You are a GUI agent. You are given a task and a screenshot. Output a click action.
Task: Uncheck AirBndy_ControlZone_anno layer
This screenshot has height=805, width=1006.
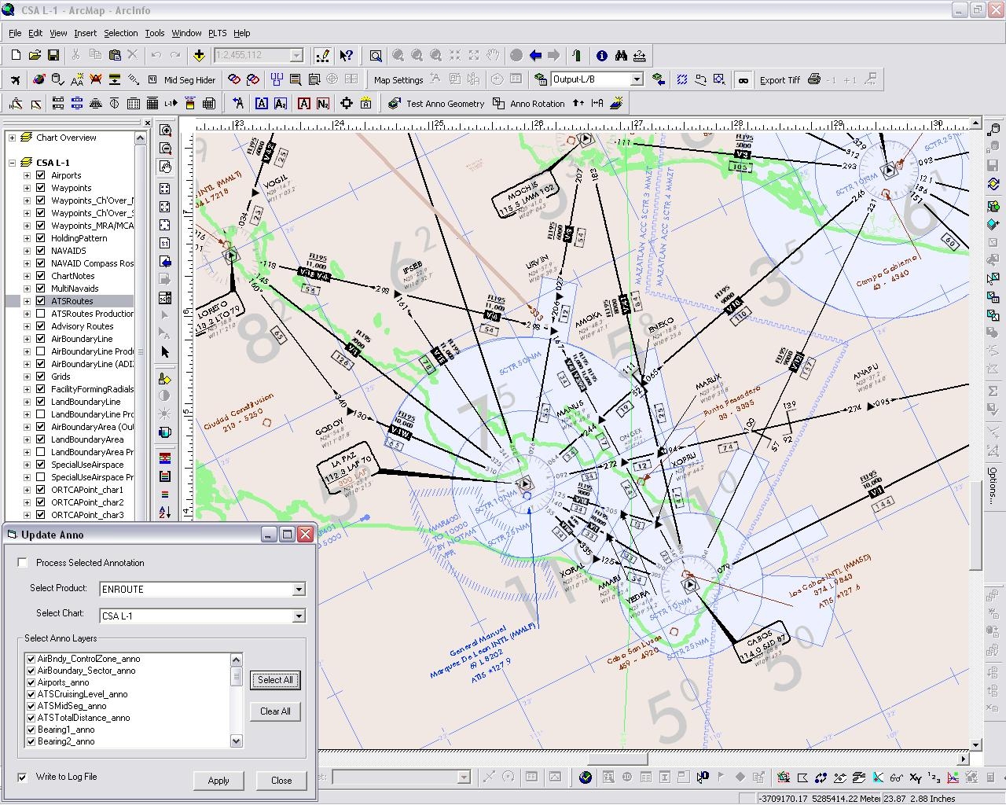click(31, 659)
